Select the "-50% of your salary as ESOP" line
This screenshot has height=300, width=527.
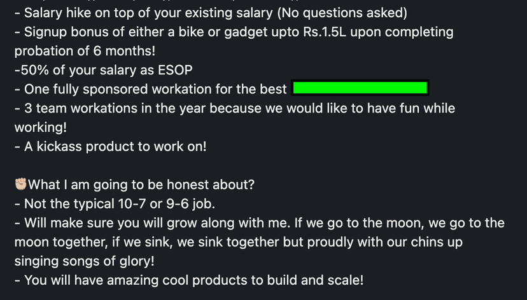pos(102,69)
